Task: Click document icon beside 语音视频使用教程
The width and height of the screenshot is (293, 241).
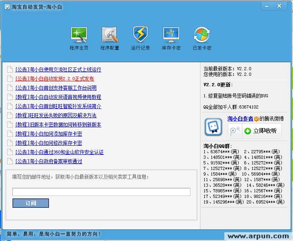Action: click(10, 97)
